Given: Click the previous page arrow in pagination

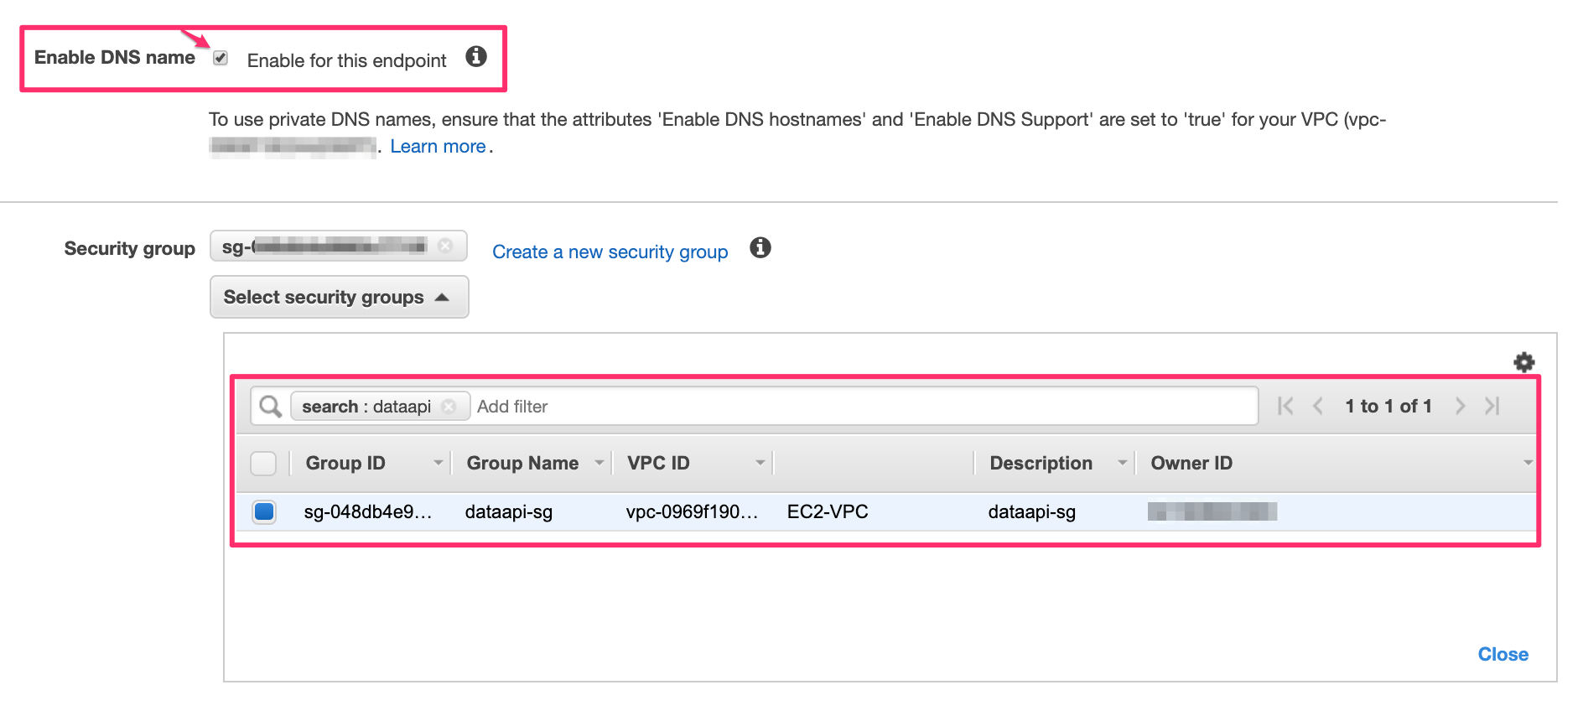Looking at the screenshot, I should pyautogui.click(x=1318, y=406).
